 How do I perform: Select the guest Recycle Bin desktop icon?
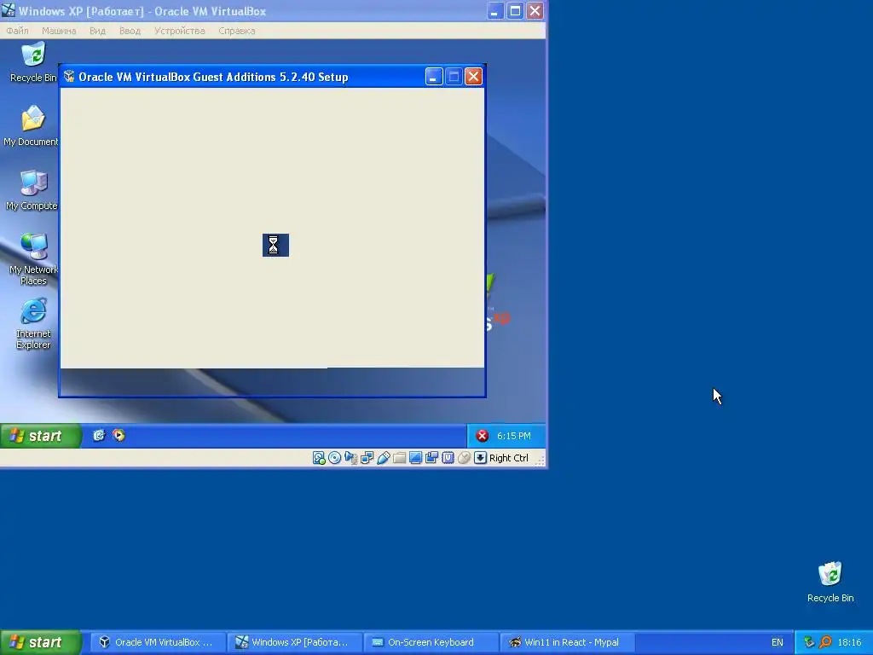pyautogui.click(x=33, y=61)
